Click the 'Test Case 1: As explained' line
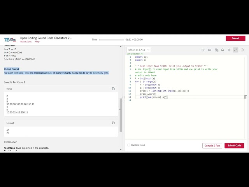 (x=26, y=148)
